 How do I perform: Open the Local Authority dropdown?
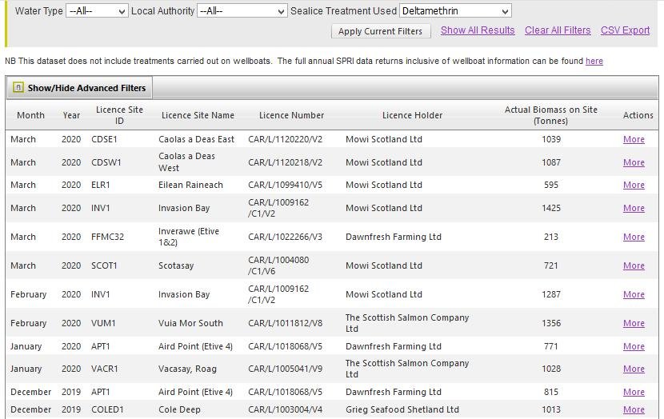coord(242,11)
